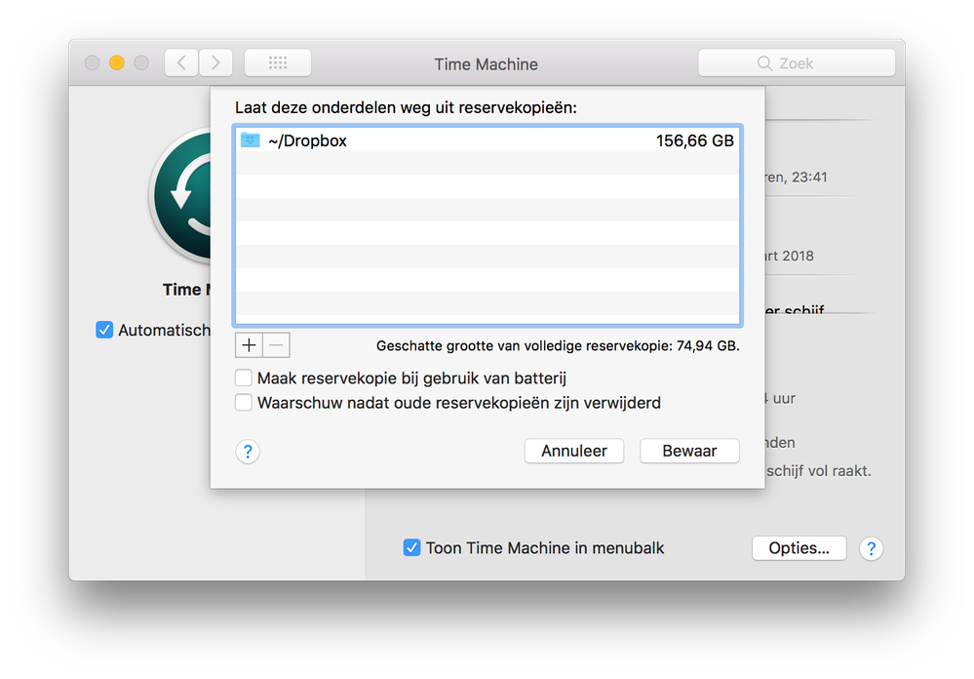Image resolution: width=974 pixels, height=679 pixels.
Task: Click inside the Zoek search field
Action: (809, 62)
